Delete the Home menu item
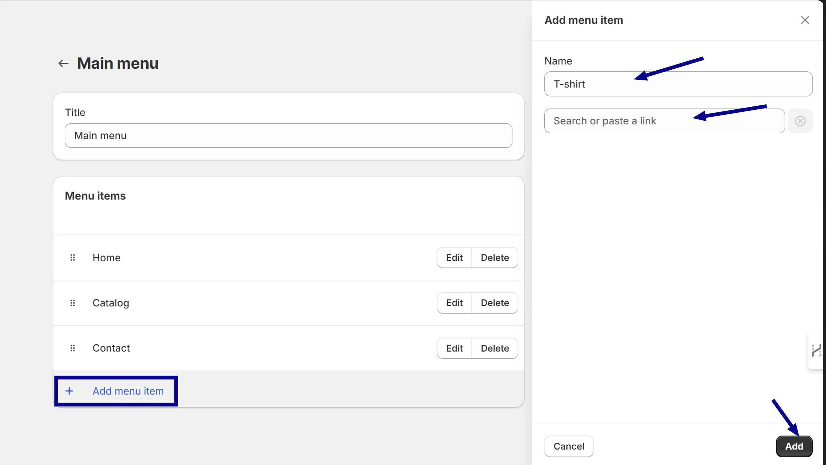Screen dimensions: 826x465 coord(495,258)
